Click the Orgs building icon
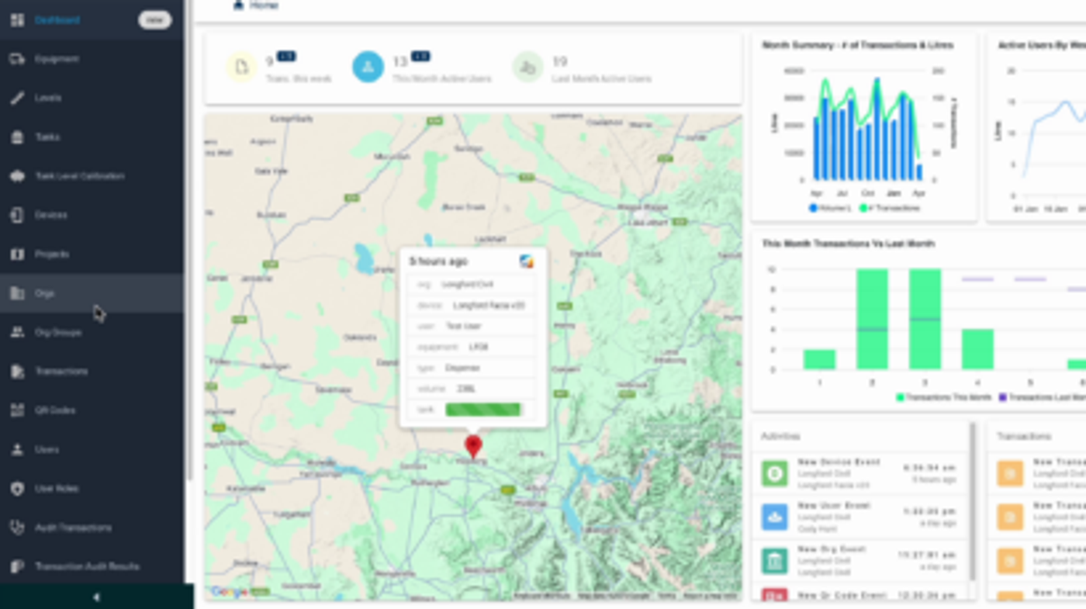Image resolution: width=1086 pixels, height=609 pixels. [16, 293]
